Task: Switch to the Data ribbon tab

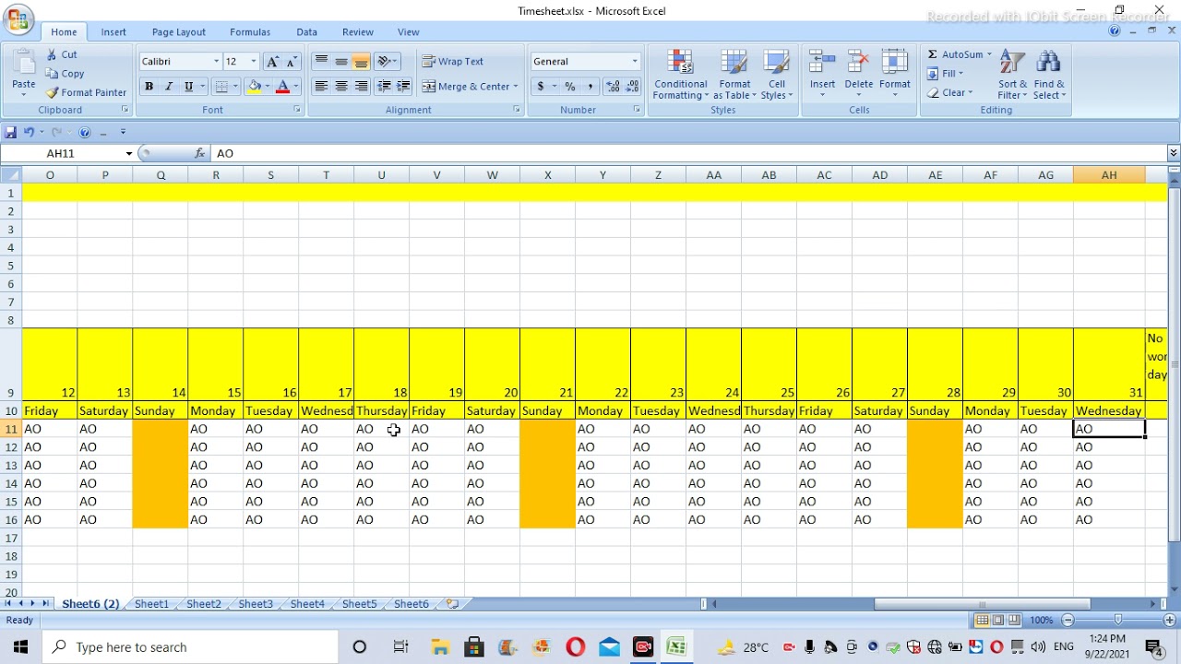Action: [x=307, y=32]
